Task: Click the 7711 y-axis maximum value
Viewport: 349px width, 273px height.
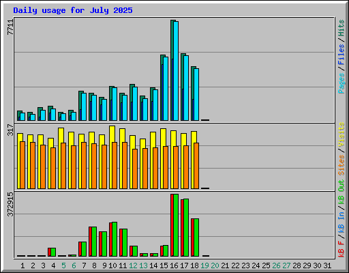Action: [10, 27]
